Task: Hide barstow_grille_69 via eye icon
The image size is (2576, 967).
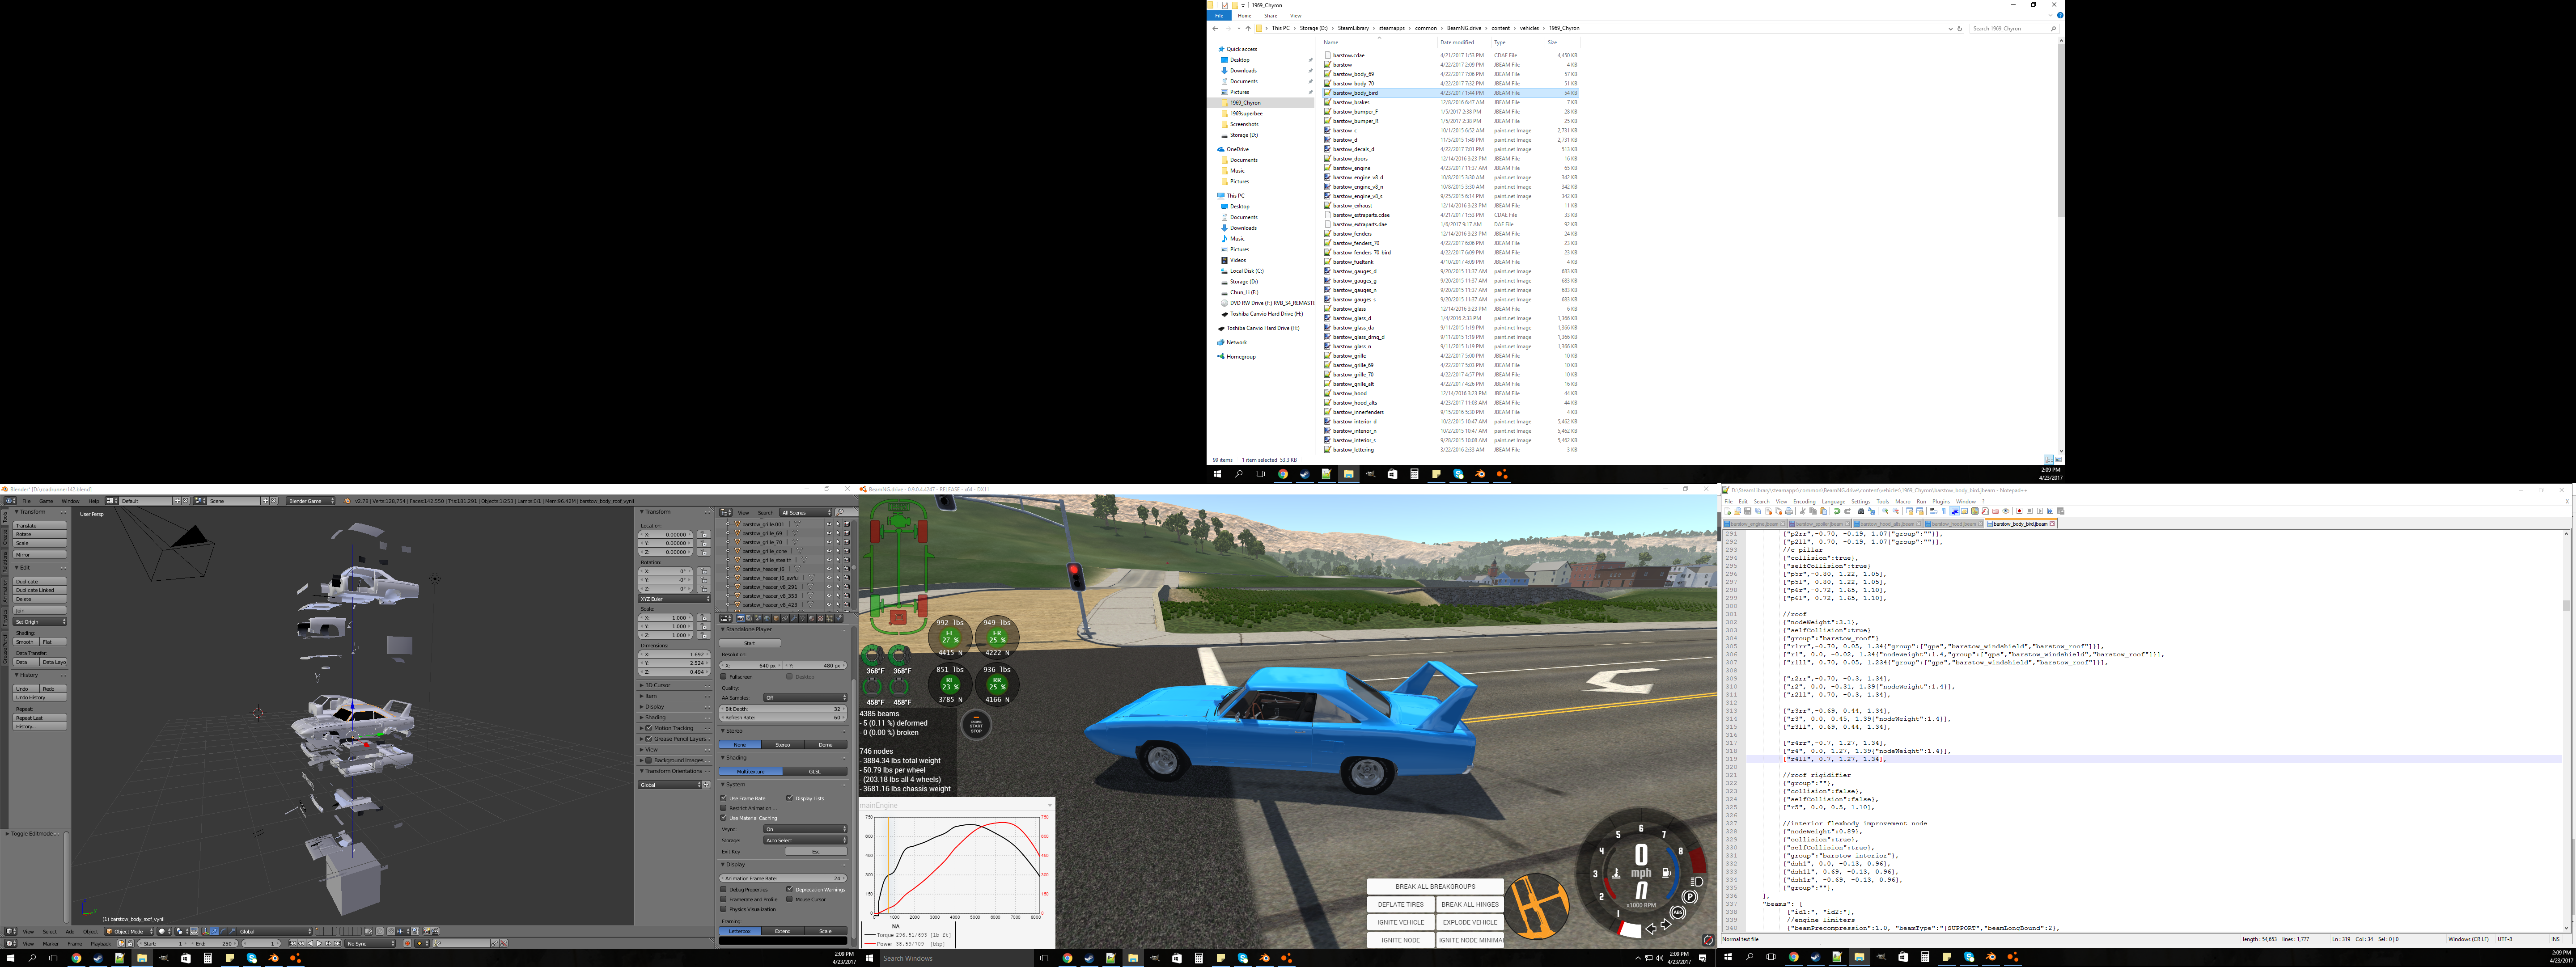Action: click(x=829, y=533)
